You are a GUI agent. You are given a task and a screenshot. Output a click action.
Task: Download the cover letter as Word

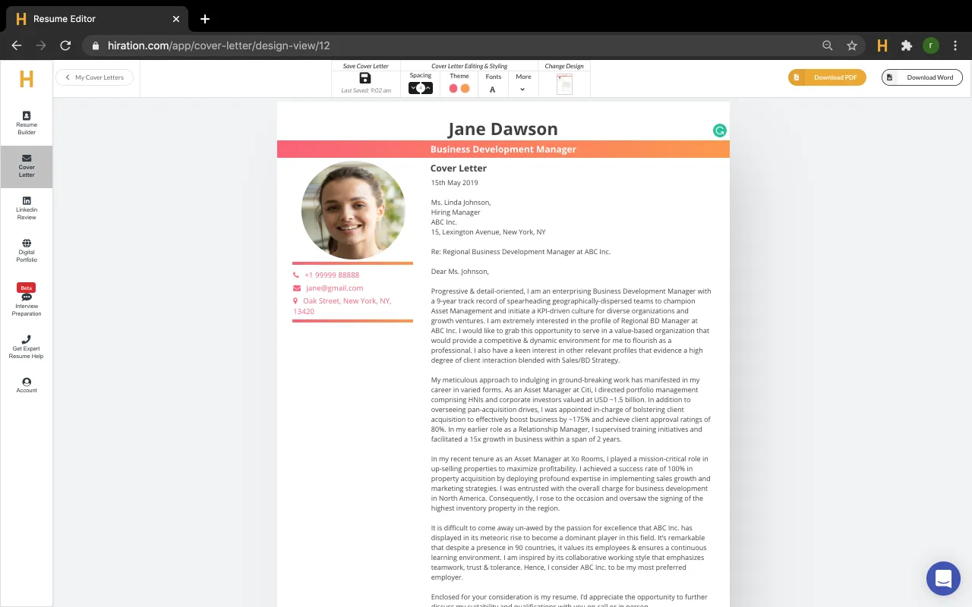coord(921,77)
